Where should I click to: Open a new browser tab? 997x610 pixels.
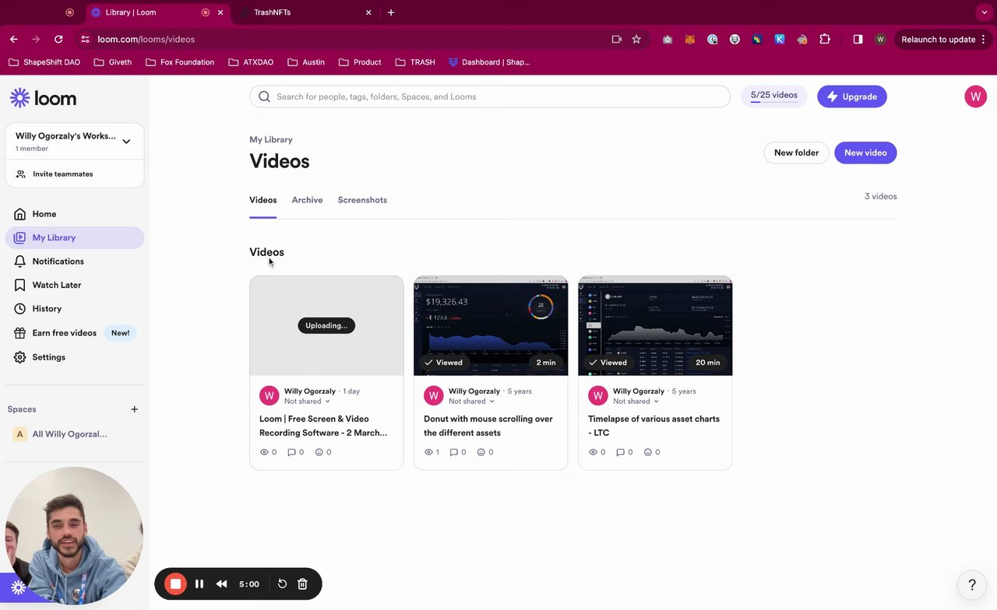[391, 12]
